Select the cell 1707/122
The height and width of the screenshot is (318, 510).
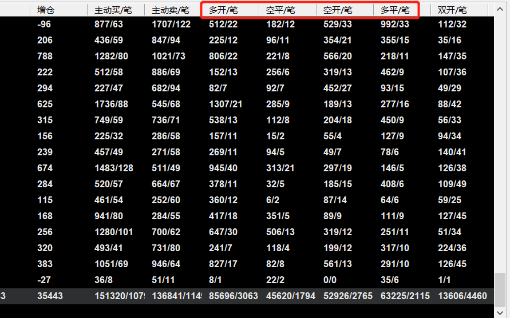click(171, 24)
